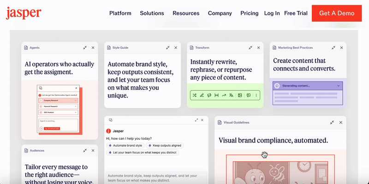Collapse the Visual Guidelines card
Image resolution: width=369 pixels, height=184 pixels.
332,122
